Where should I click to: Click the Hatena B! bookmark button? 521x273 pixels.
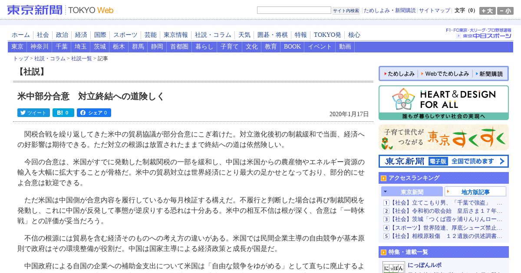tap(63, 113)
